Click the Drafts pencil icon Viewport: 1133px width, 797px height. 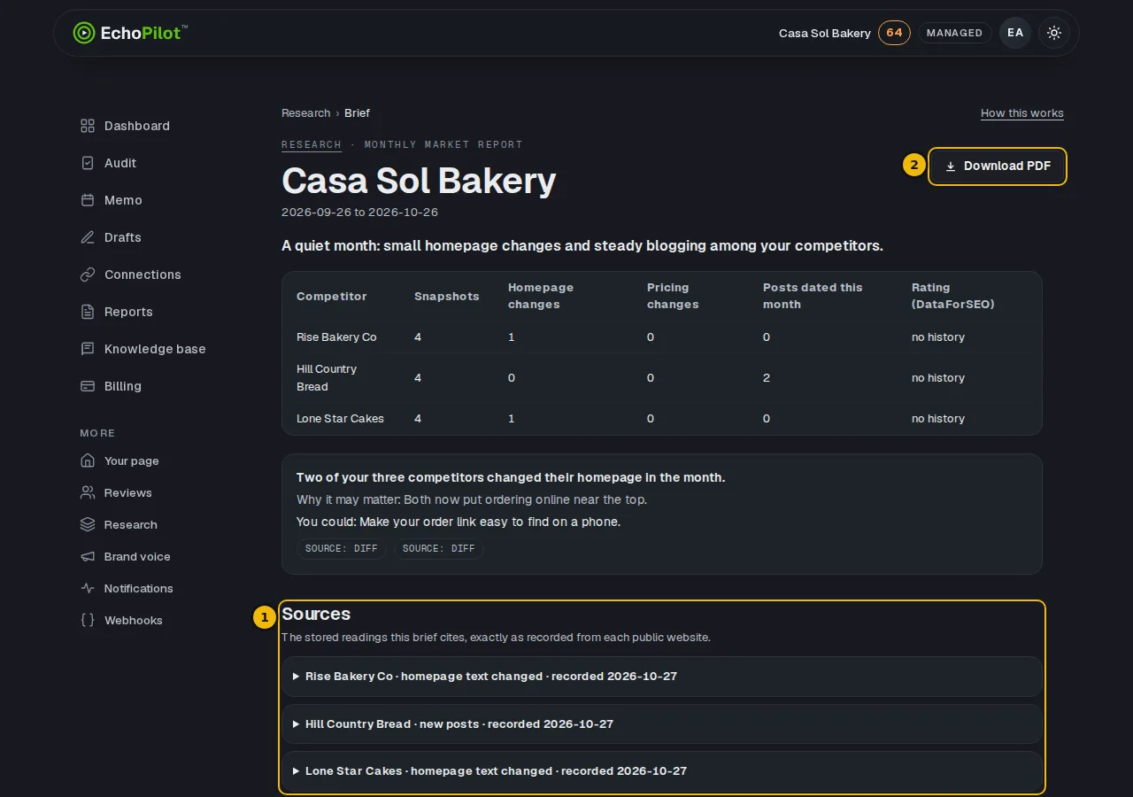[88, 237]
